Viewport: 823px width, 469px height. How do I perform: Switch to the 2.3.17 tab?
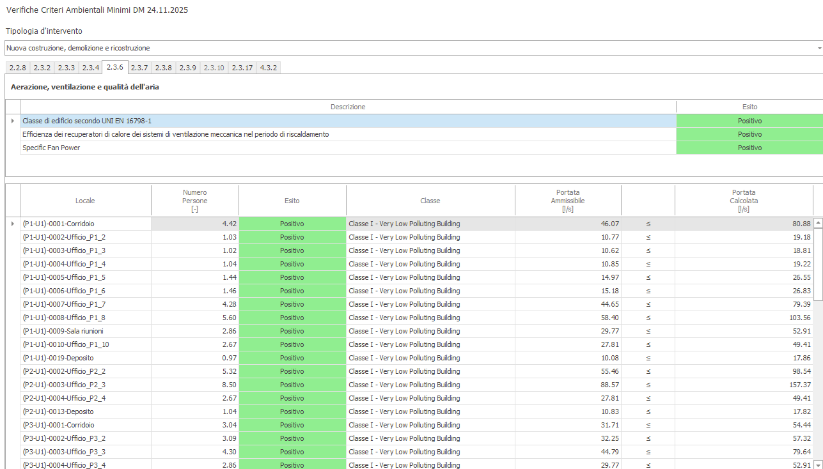click(242, 68)
